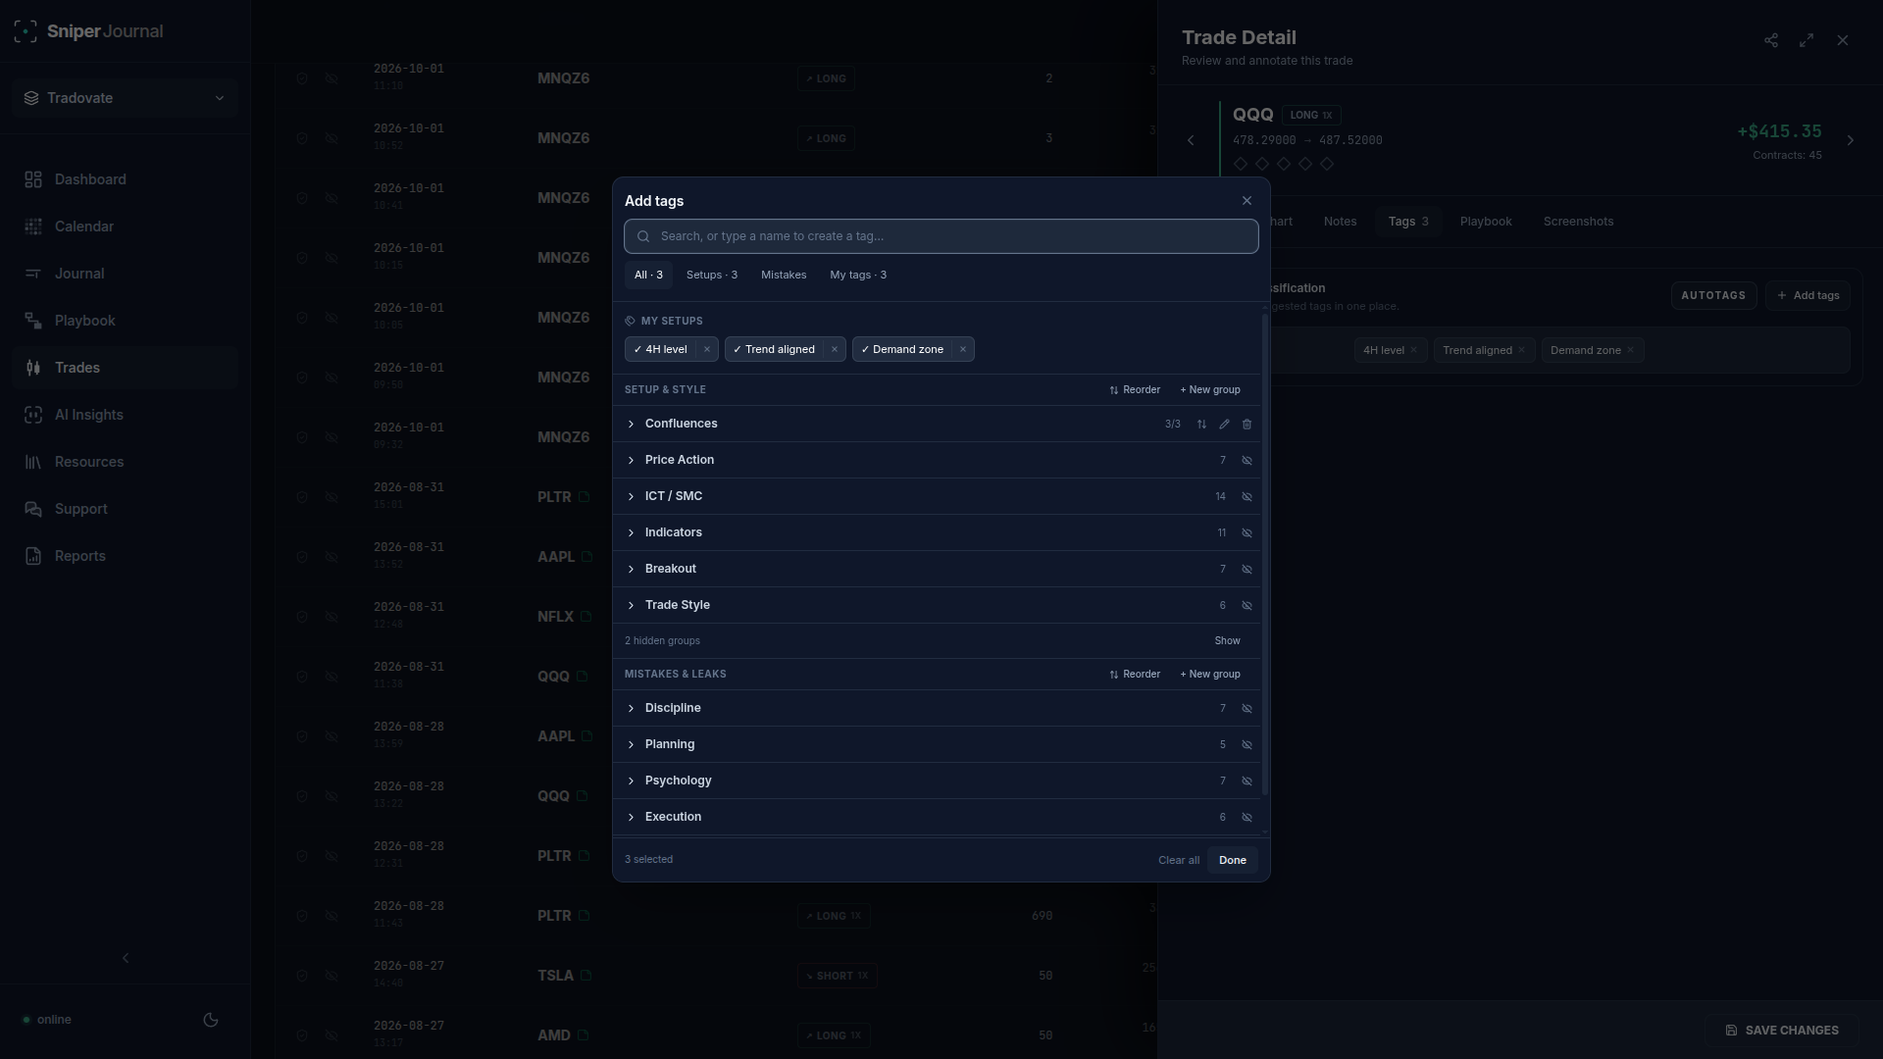
Task: Hide the Indicators group
Action: pyautogui.click(x=1247, y=533)
